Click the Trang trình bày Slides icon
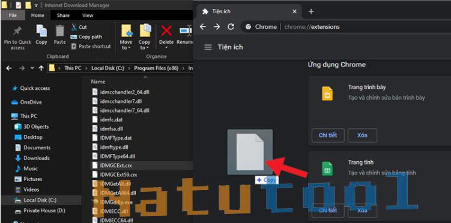This screenshot has width=451, height=223. pyautogui.click(x=327, y=94)
